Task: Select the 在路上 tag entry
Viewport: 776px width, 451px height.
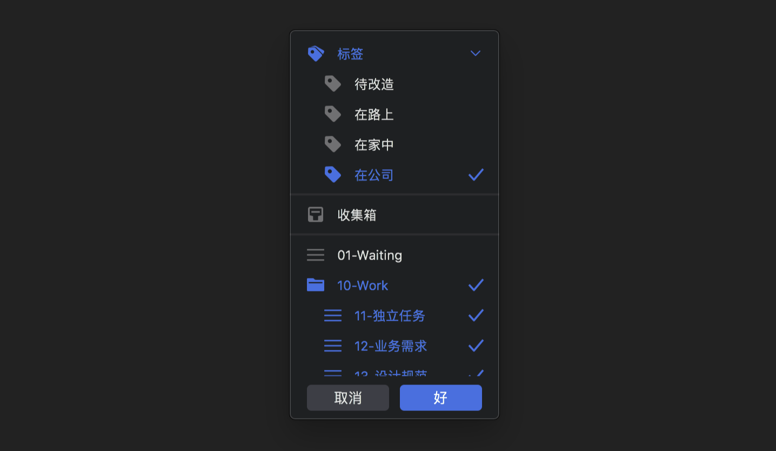Action: point(394,114)
